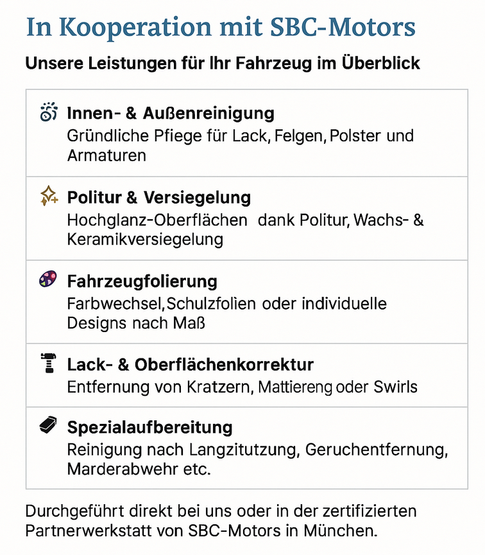This screenshot has height=555, width=485.
Task: Click description Gründliche Pflege für Lack, Felgen
Action: (x=241, y=145)
